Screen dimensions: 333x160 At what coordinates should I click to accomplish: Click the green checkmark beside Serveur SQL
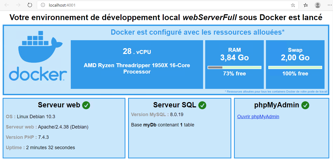(x=202, y=105)
